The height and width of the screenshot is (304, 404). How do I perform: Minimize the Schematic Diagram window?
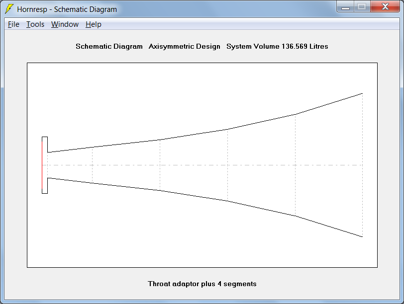[x=345, y=7]
